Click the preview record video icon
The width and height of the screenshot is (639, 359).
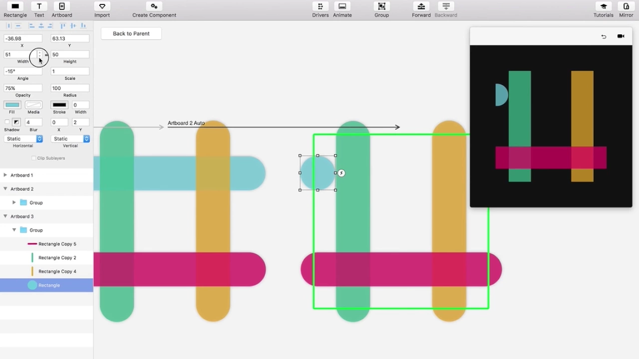tap(621, 36)
